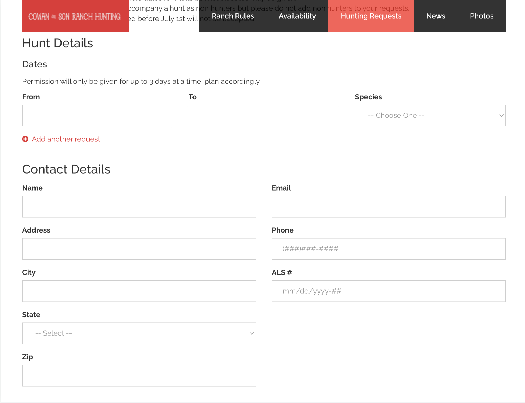Image resolution: width=525 pixels, height=403 pixels.
Task: Click the City input field
Action: pyautogui.click(x=139, y=291)
